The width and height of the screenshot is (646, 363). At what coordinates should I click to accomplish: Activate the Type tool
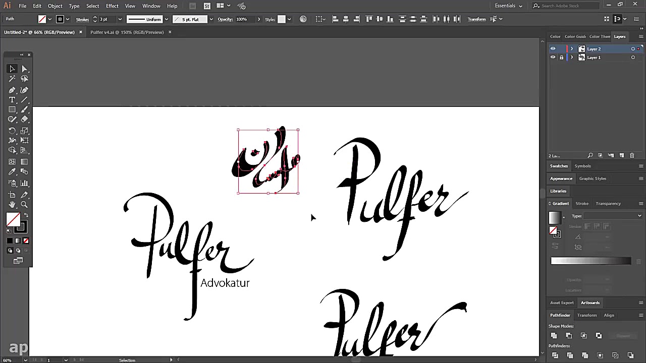12,100
